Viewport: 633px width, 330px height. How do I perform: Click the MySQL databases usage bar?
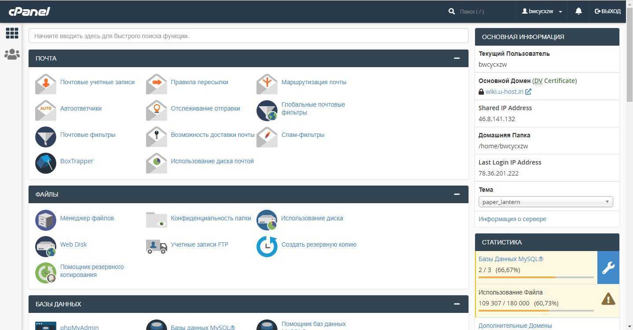(x=536, y=277)
